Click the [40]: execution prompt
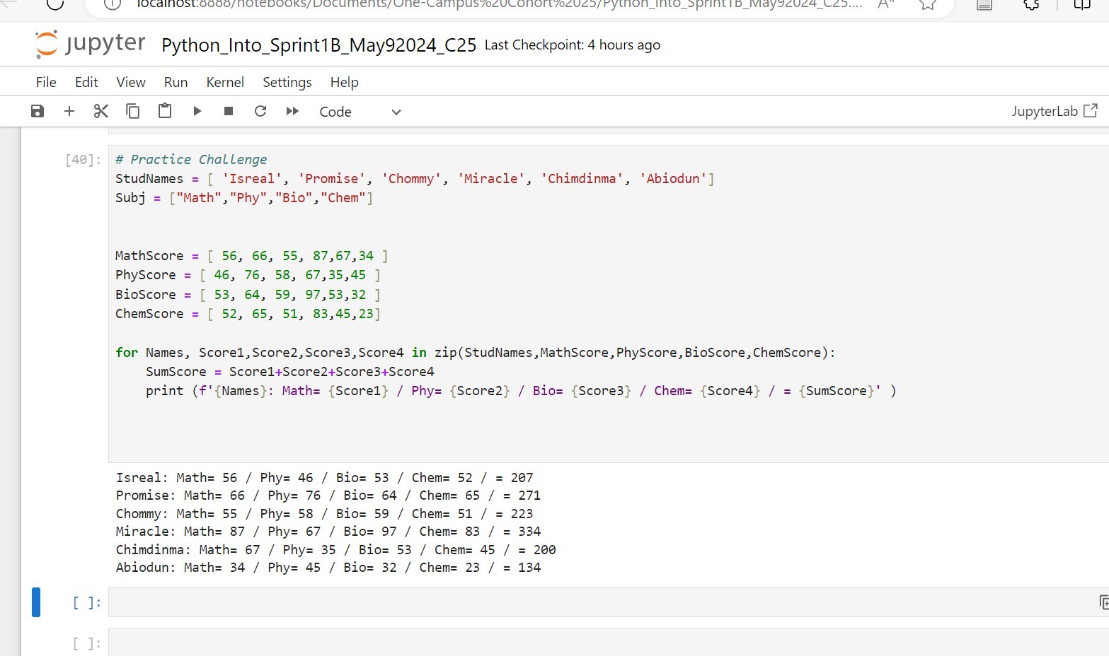The height and width of the screenshot is (656, 1109). point(83,160)
